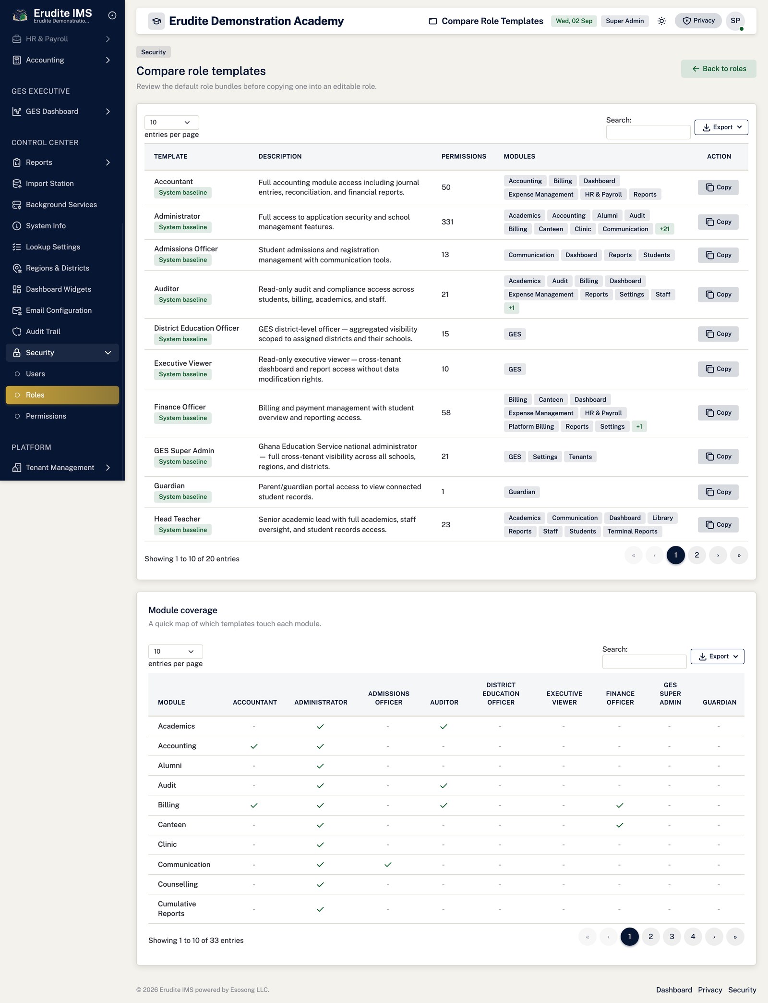Viewport: 768px width, 1003px height.
Task: Copy the Administrator template
Action: click(718, 222)
